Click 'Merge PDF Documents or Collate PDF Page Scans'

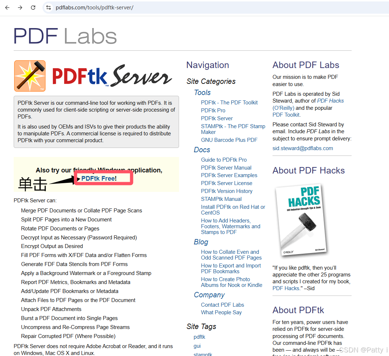pos(82,211)
